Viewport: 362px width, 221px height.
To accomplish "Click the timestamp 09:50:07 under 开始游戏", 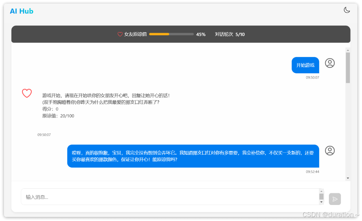I will point(312,78).
